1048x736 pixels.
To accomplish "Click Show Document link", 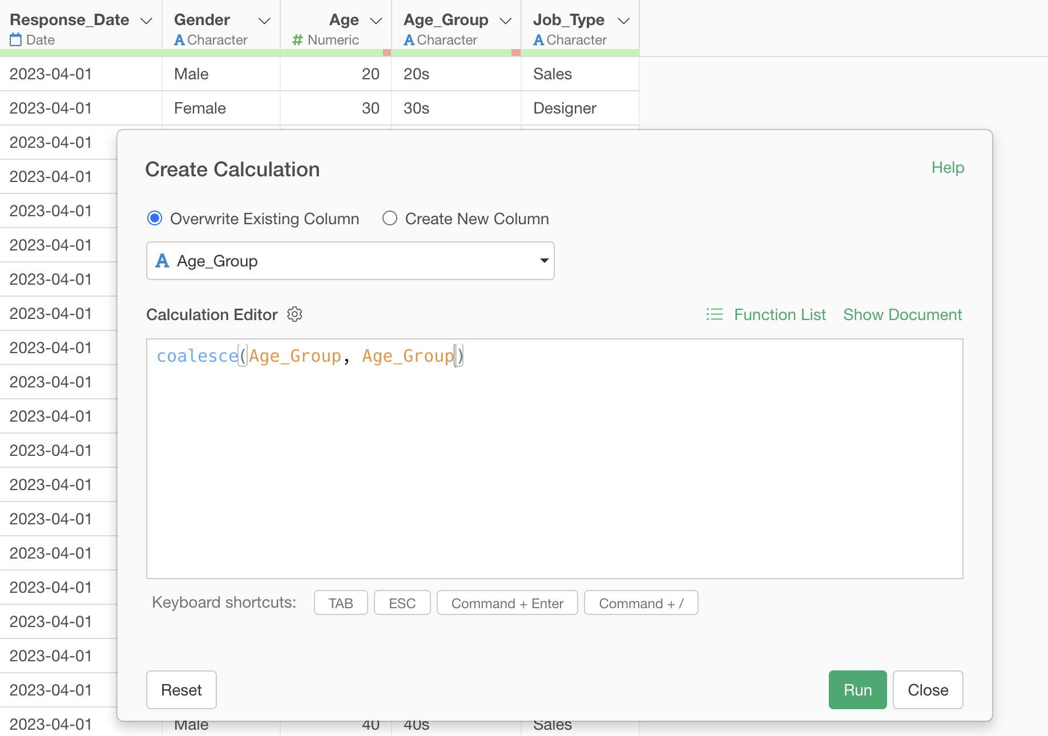I will (x=902, y=314).
